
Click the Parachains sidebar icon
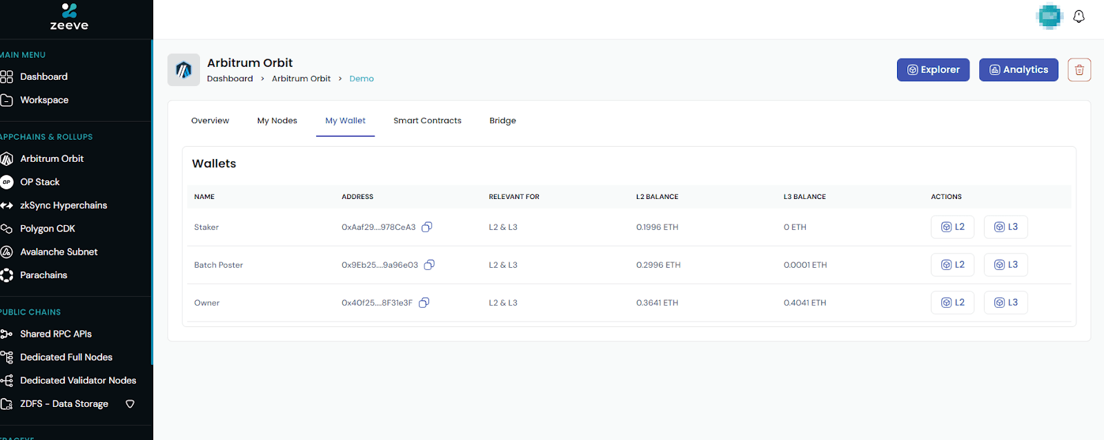click(7, 275)
